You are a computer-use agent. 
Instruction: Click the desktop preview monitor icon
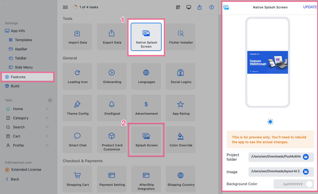click(x=189, y=7)
